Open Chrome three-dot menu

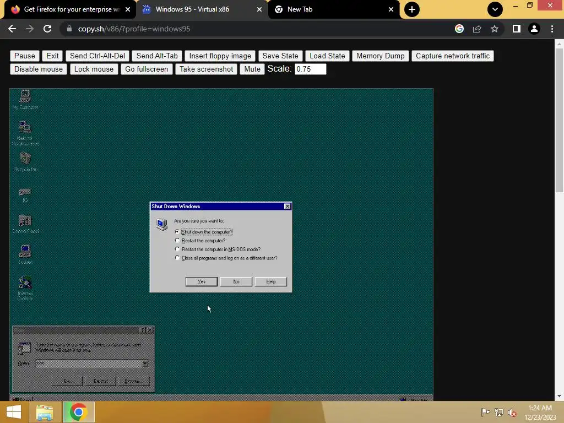(552, 29)
